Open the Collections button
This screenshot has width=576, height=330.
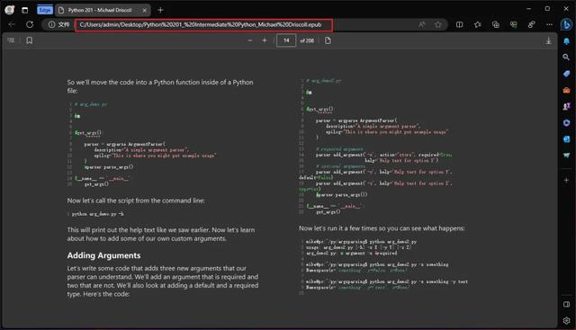coord(496,24)
